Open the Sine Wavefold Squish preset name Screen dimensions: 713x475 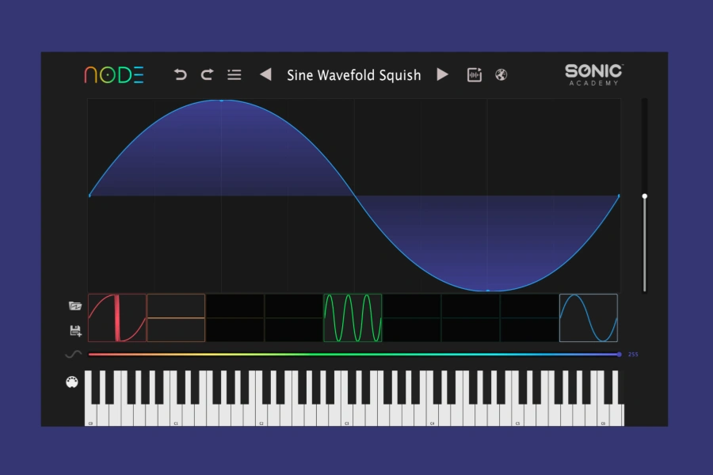click(x=354, y=75)
